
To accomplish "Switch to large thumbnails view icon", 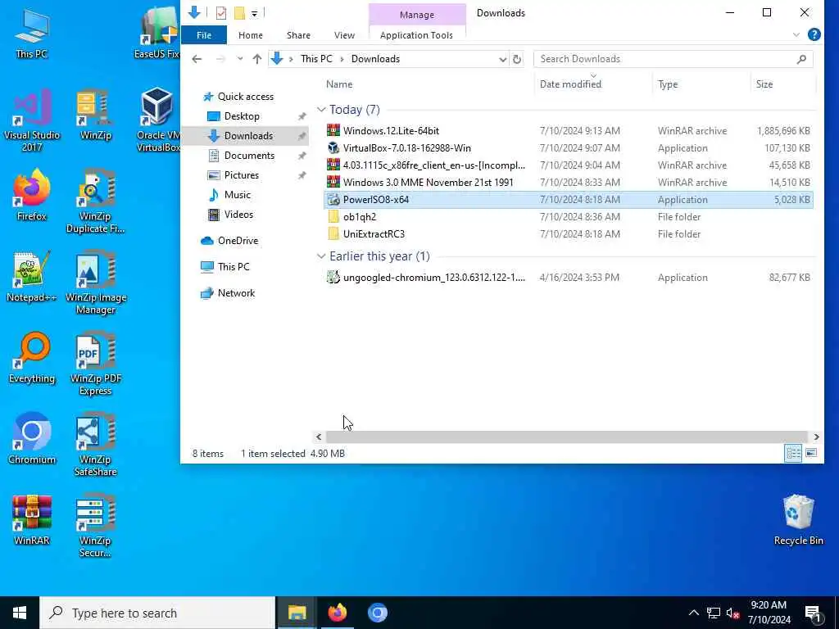I will 811,454.
